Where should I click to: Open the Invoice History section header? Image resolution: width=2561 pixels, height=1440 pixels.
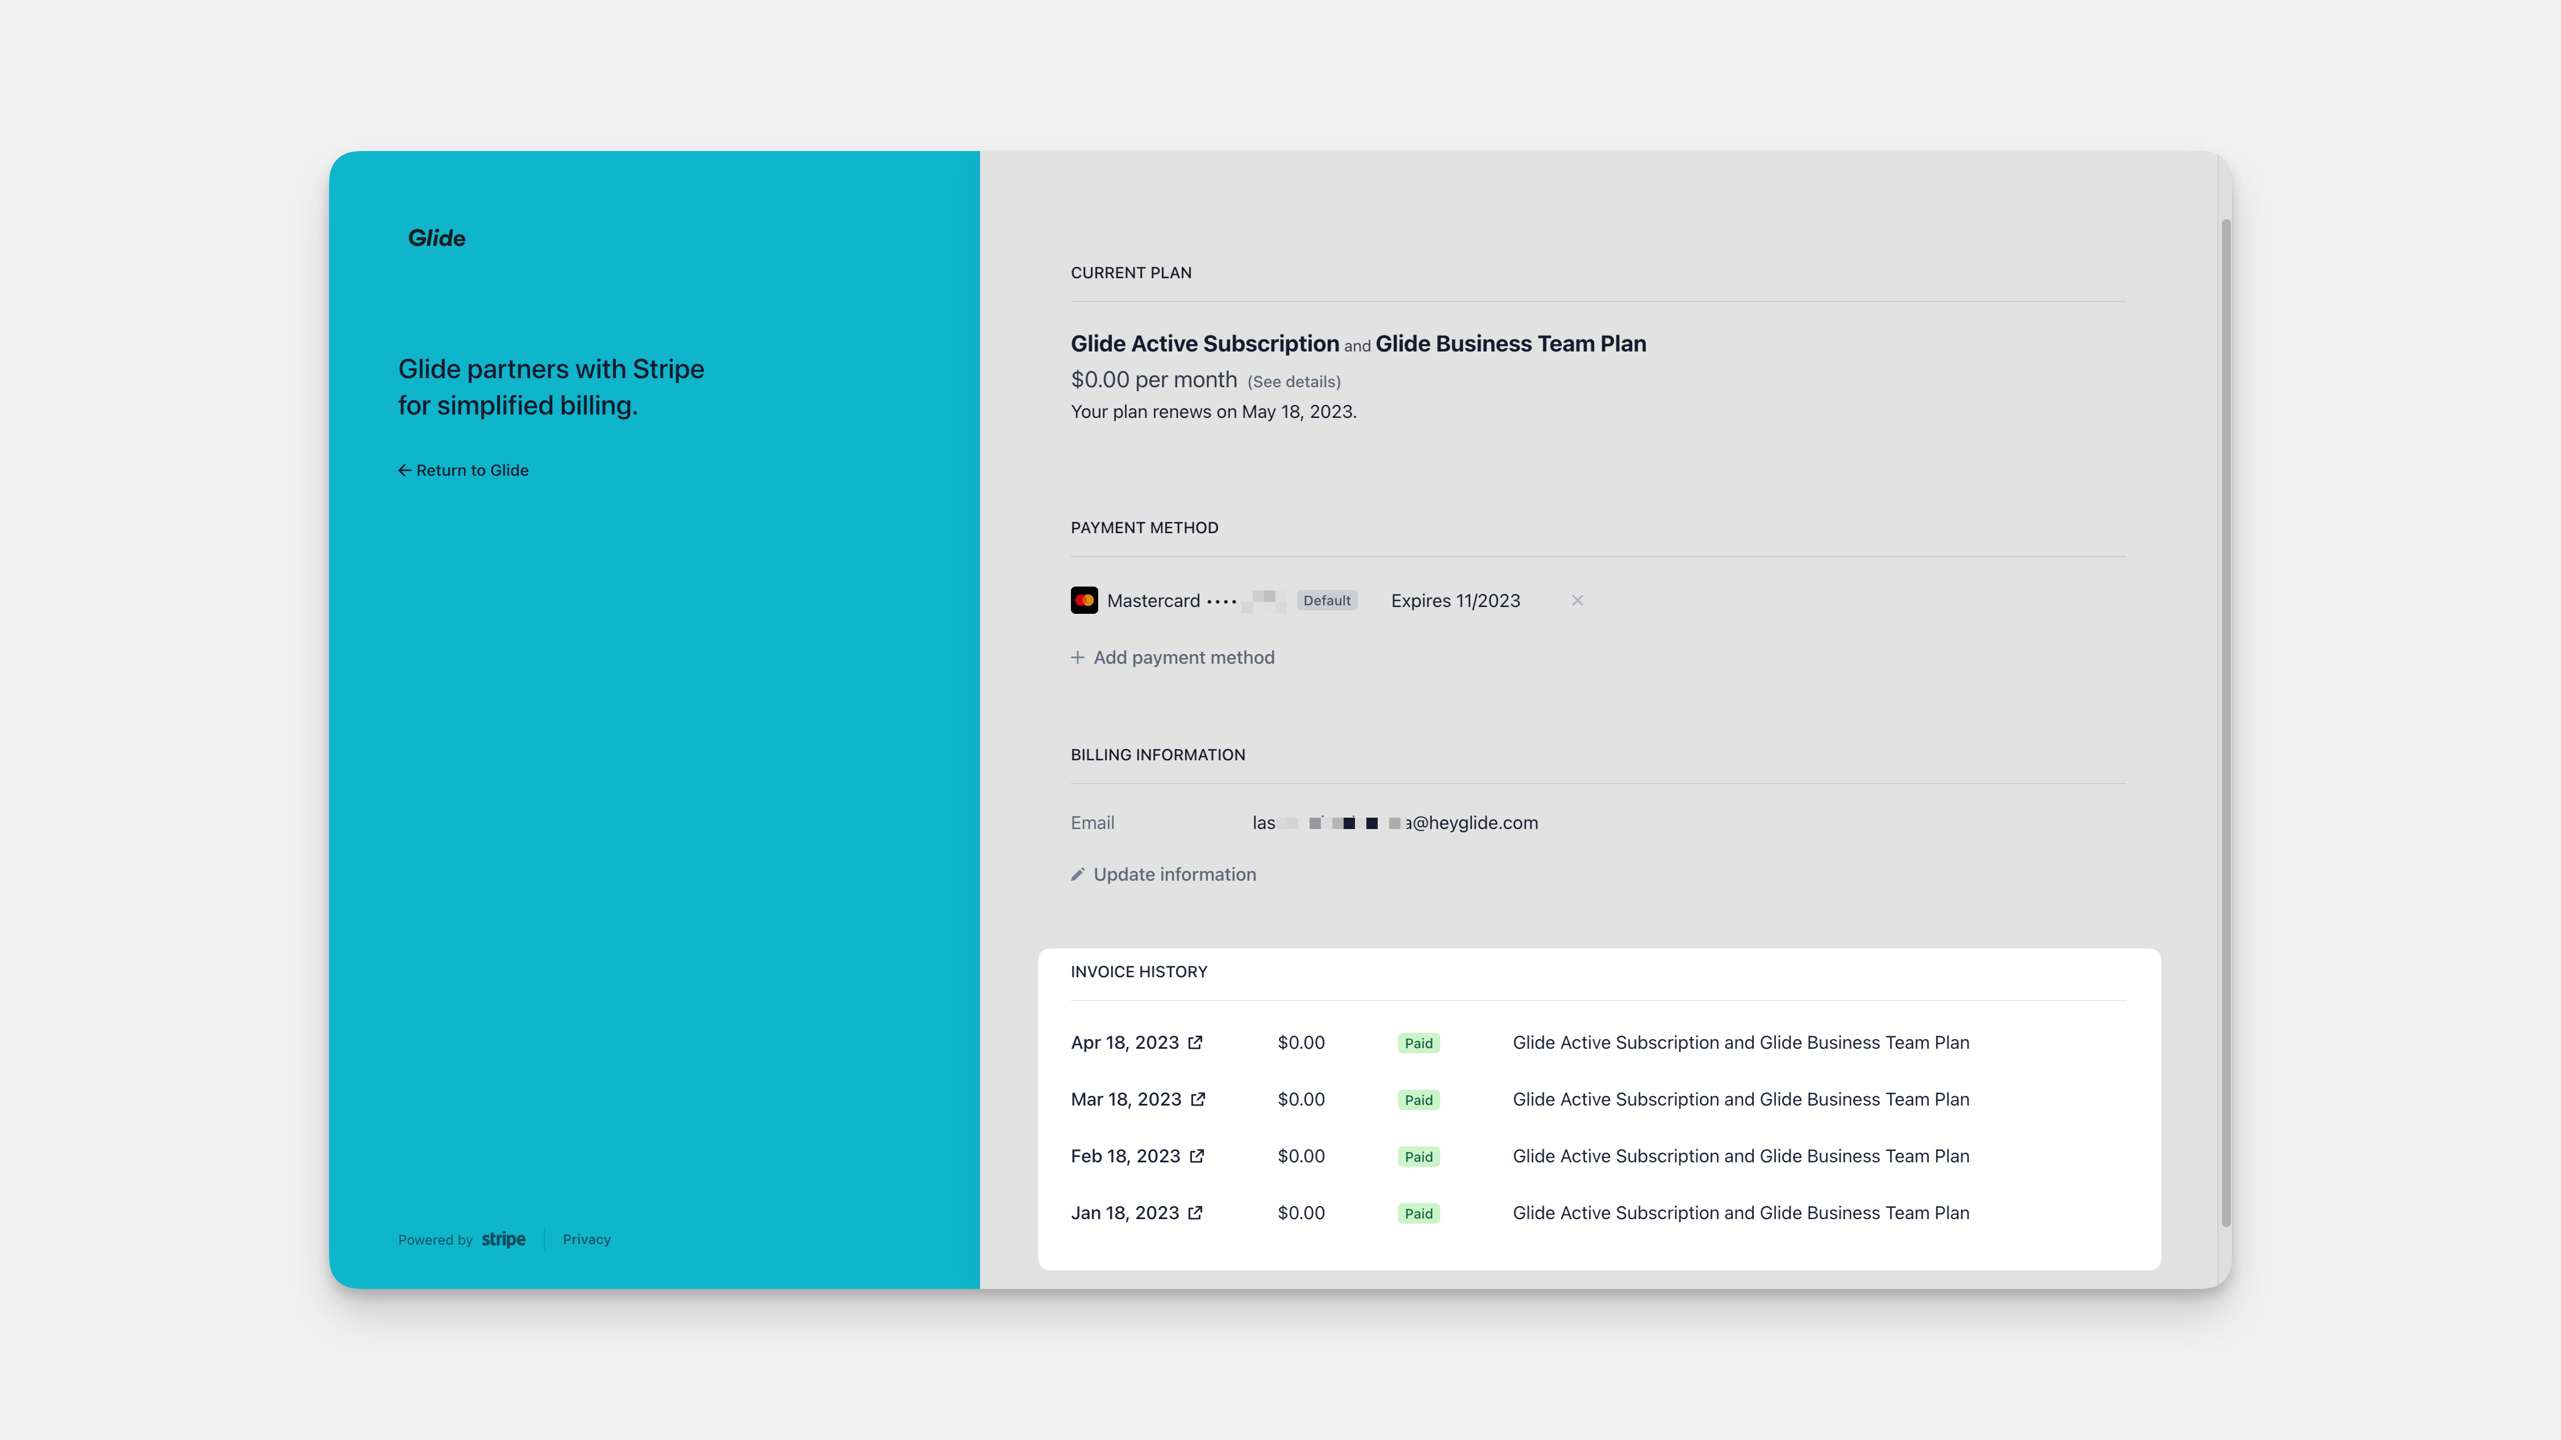1138,971
